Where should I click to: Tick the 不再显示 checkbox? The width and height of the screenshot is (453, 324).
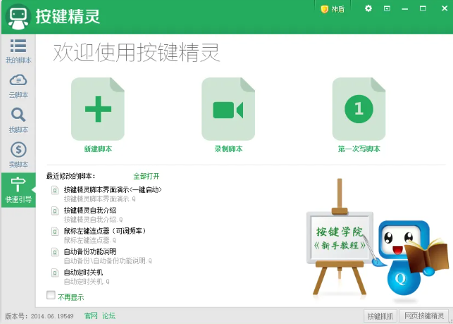[51, 295]
